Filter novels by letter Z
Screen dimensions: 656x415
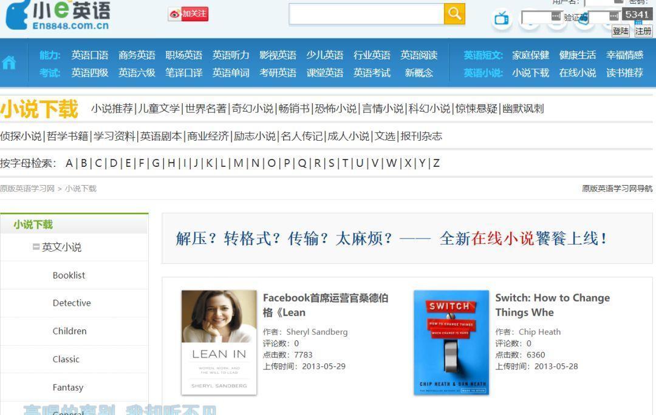point(436,163)
